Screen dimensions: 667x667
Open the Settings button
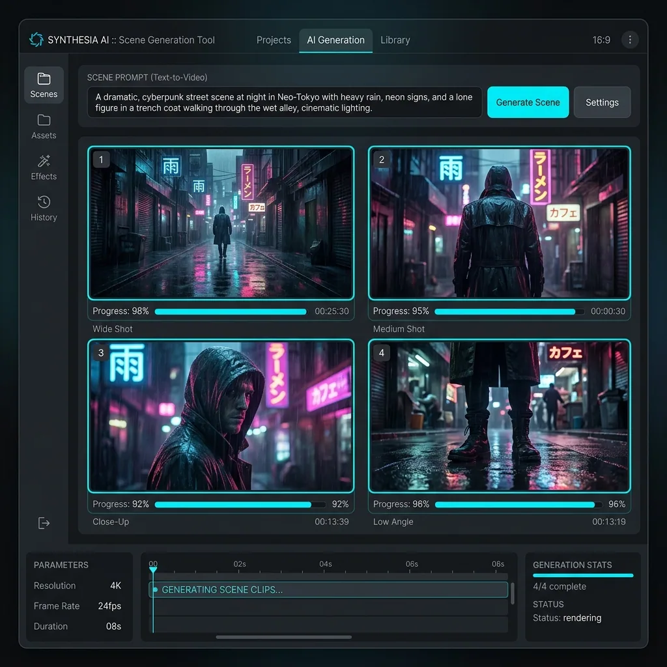point(602,102)
